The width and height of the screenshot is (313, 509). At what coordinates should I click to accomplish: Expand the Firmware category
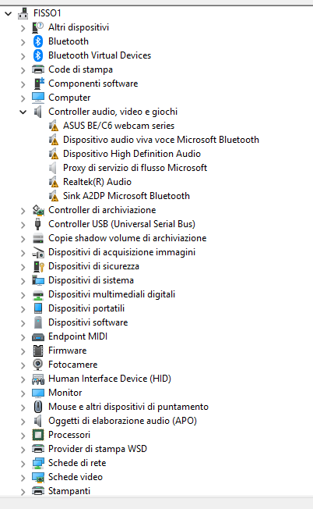pos(23,351)
